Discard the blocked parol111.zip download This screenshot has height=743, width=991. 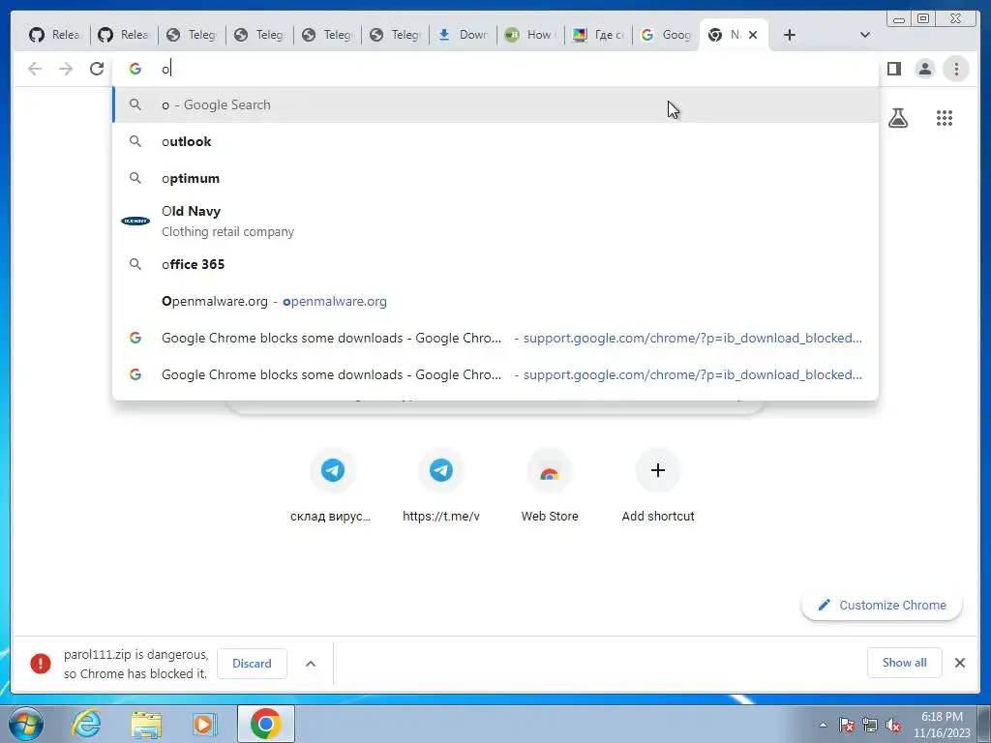[252, 664]
